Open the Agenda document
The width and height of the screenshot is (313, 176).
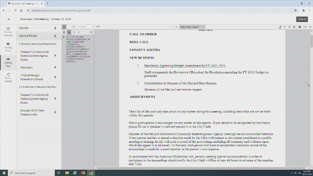click(23, 28)
